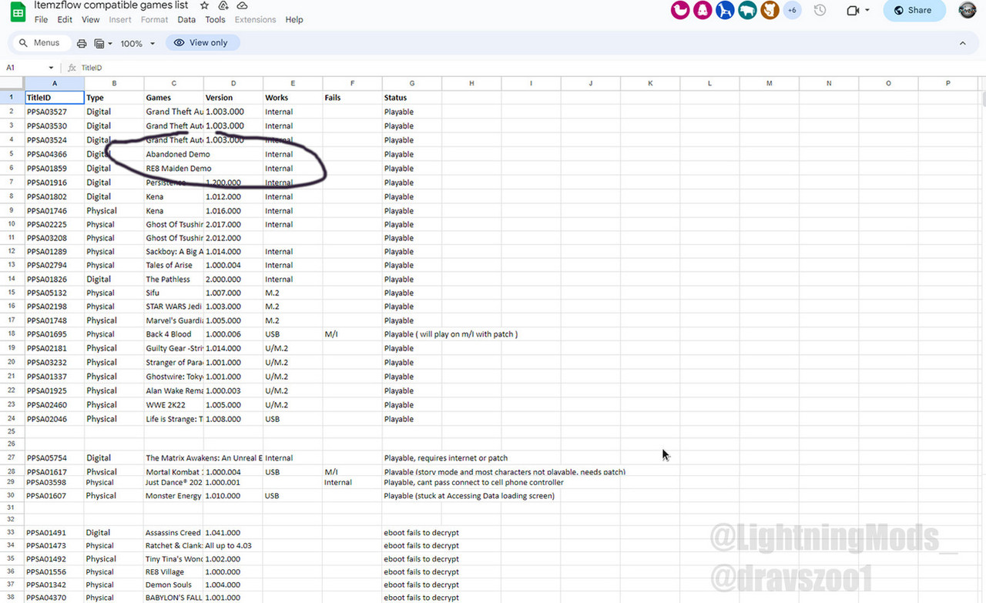Select cell PPSA03527
The height and width of the screenshot is (603, 986).
point(55,112)
